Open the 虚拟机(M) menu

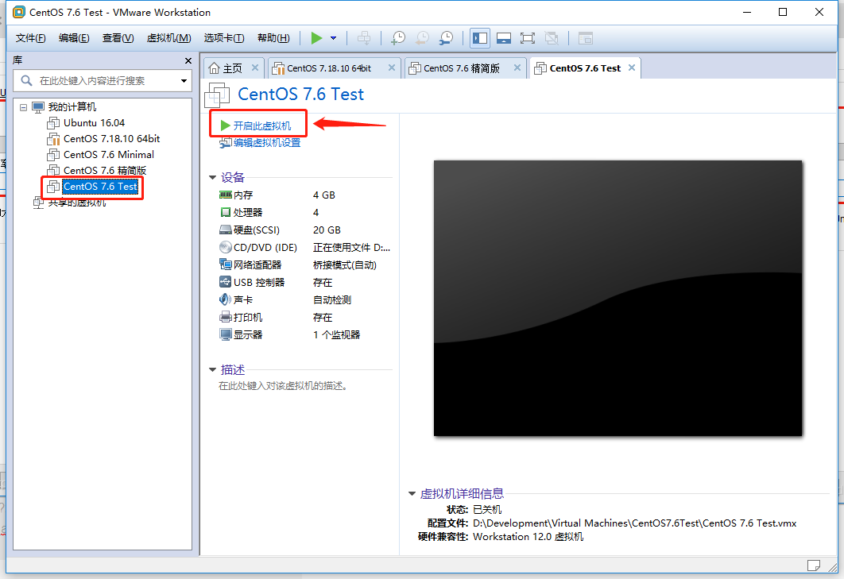(x=169, y=38)
